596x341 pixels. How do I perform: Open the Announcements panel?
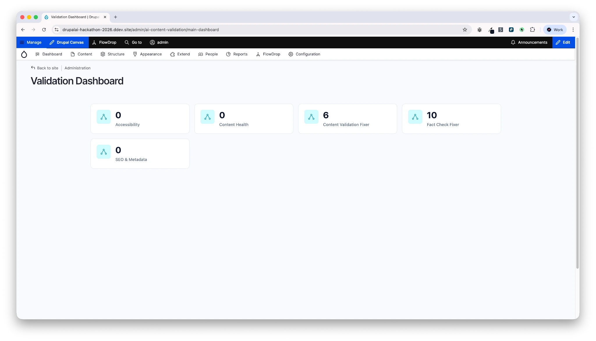click(x=529, y=43)
